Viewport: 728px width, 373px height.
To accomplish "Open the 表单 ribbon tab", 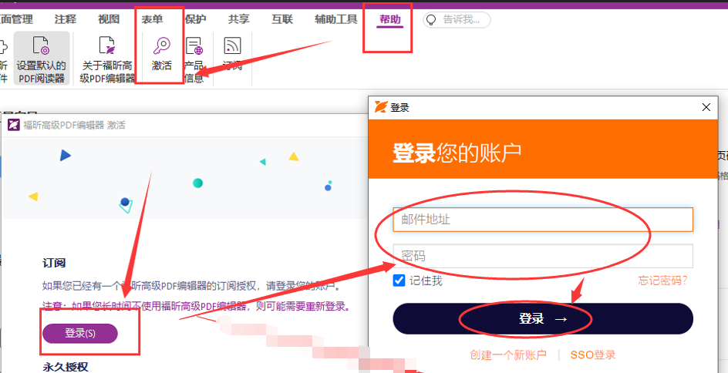I will coord(152,19).
